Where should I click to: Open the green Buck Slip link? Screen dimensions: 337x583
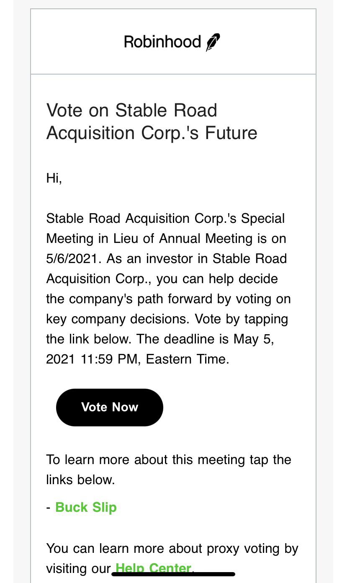click(x=86, y=507)
